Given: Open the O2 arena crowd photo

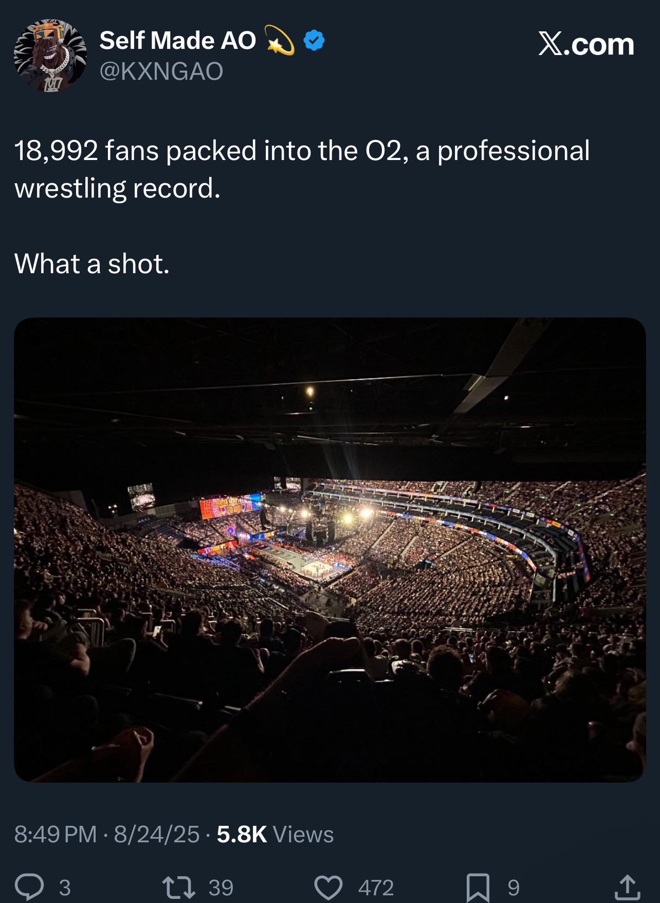Looking at the screenshot, I should point(330,550).
